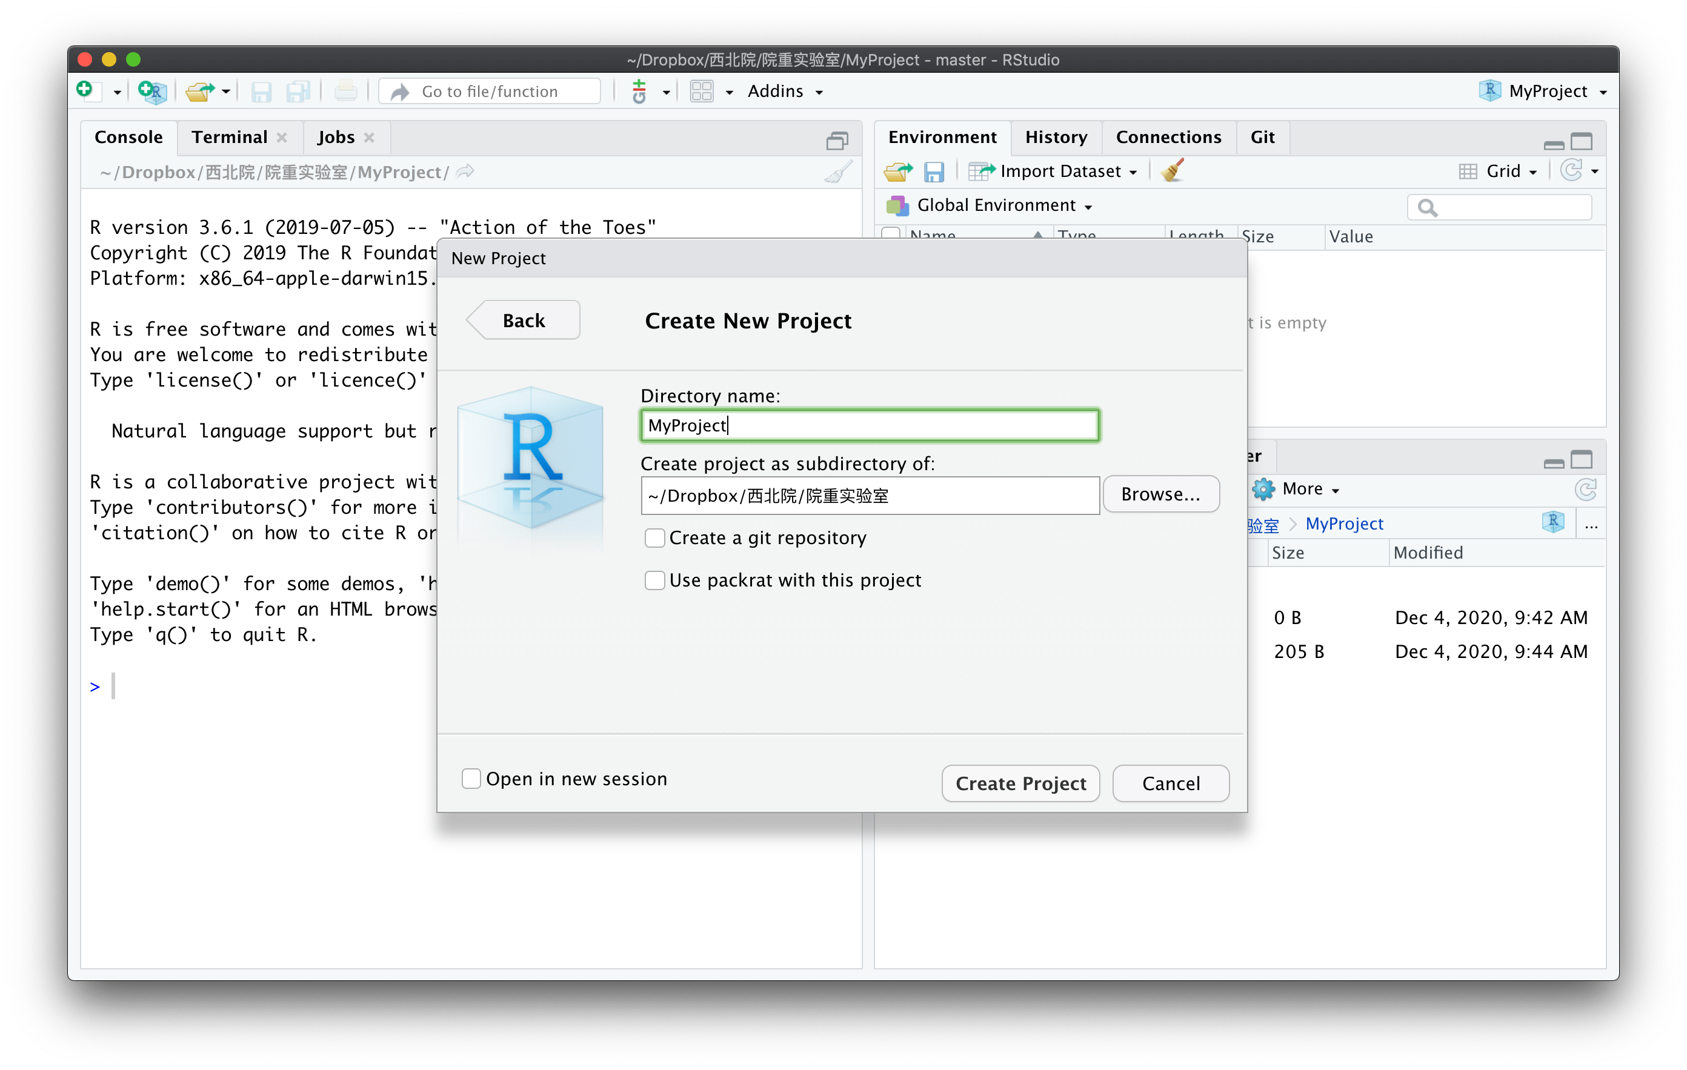1687x1070 pixels.
Task: Switch to the Connections tab
Action: tap(1168, 138)
